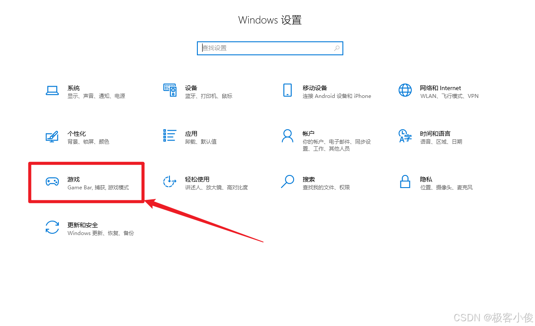This screenshot has height=326, width=535.
Task: Open the 更新和安全 refresh arrows icon
Action: 52,227
